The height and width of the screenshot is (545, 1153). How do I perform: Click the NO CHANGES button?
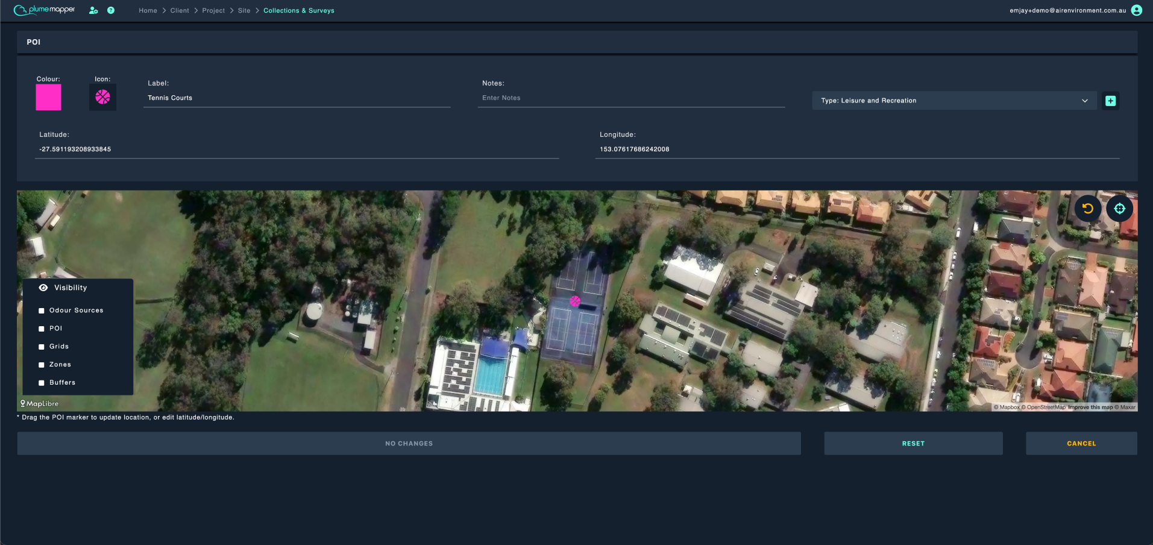click(409, 443)
